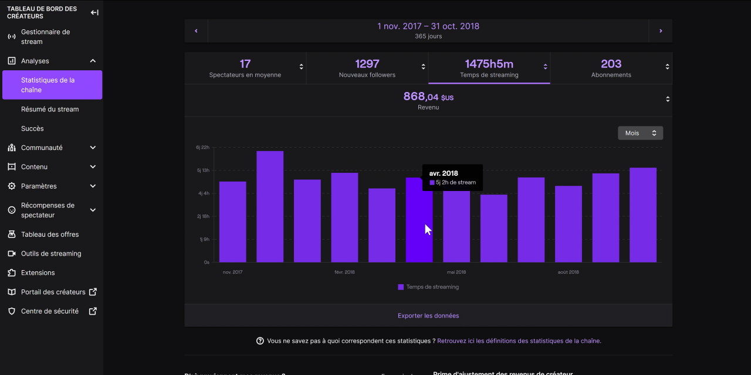The width and height of the screenshot is (751, 375).
Task: Go to previous date range arrow
Action: tap(196, 31)
